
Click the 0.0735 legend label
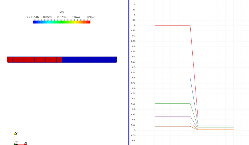pyautogui.click(x=62, y=17)
